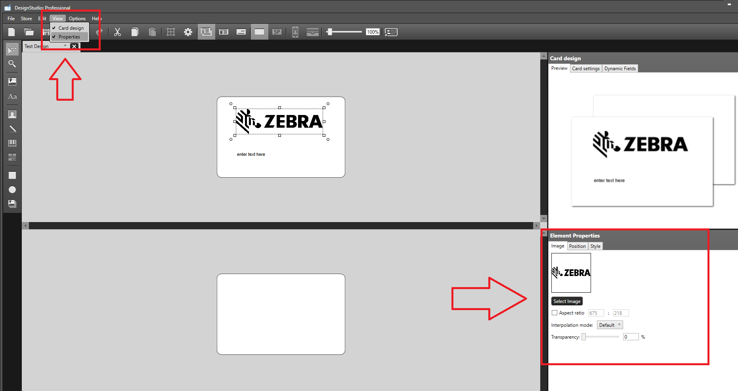Select the QR code tool

coord(12,157)
